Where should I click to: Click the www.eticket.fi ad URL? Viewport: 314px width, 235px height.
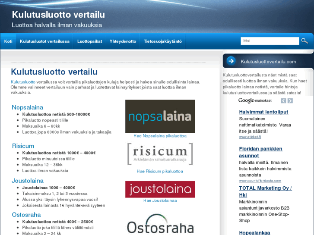(250, 137)
